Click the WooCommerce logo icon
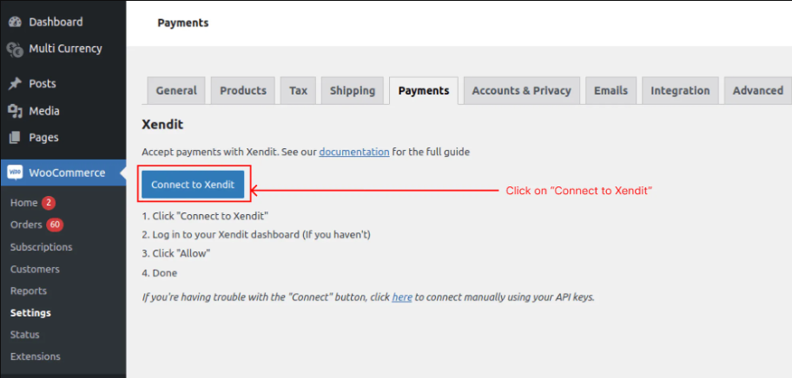 [x=15, y=173]
